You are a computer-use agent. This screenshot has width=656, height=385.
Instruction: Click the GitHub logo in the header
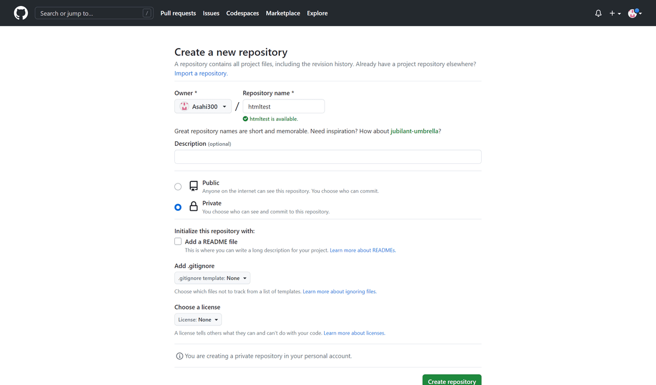20,13
